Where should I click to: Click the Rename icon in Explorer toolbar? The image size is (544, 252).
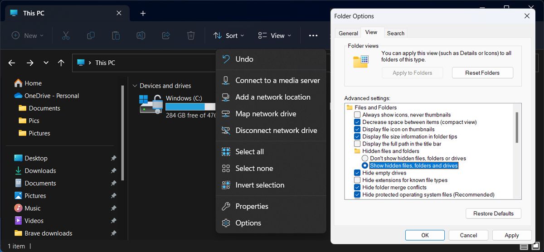(141, 35)
